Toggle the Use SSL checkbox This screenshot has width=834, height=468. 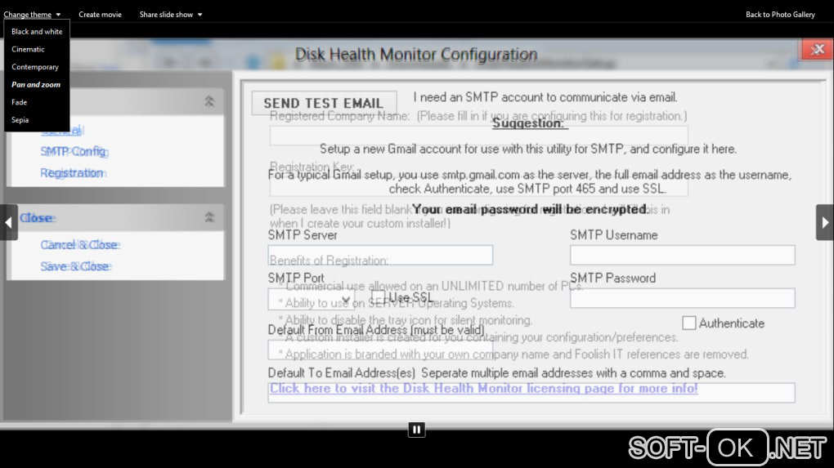tap(378, 297)
